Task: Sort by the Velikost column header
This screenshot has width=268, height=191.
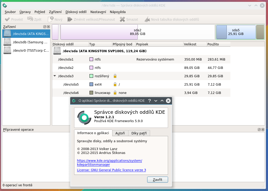Action: coord(195,44)
